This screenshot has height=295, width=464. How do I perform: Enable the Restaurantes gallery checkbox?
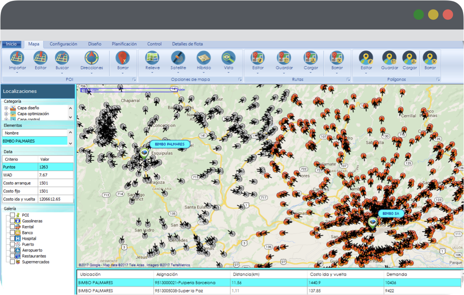(12, 256)
